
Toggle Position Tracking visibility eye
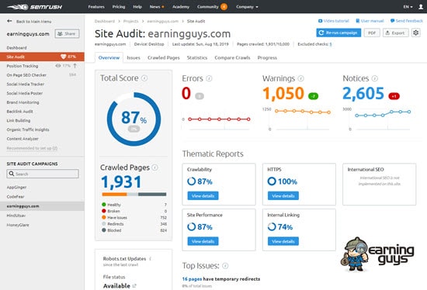click(58, 66)
